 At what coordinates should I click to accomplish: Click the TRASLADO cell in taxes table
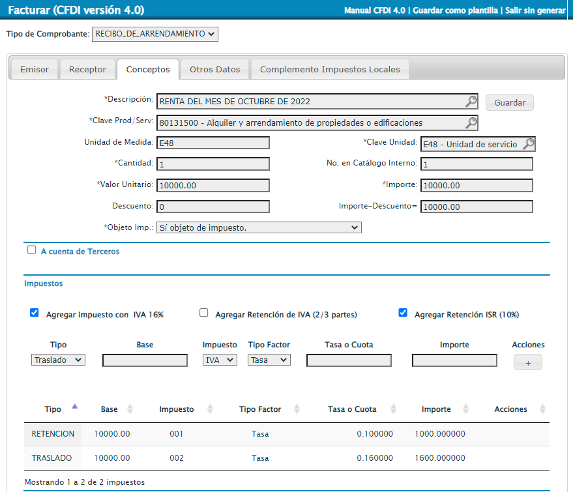tap(53, 458)
